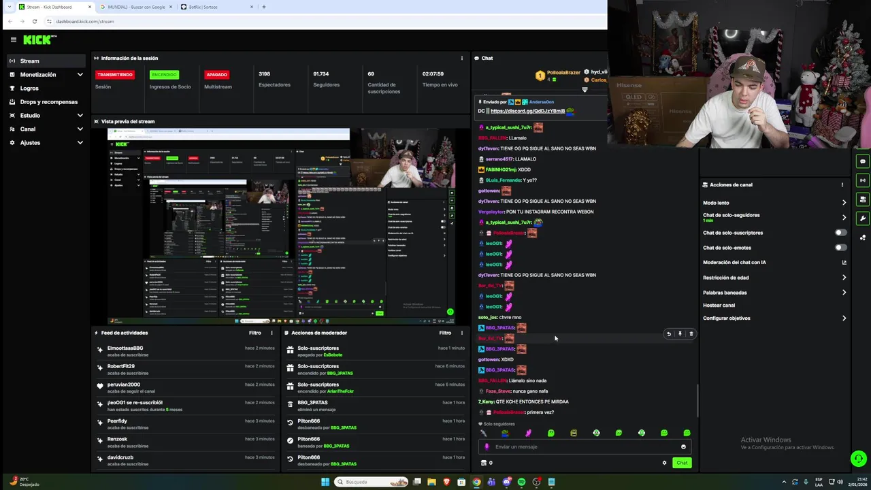The width and height of the screenshot is (871, 490).
Task: Open the Acciones de moderador Filtro
Action: (x=445, y=333)
